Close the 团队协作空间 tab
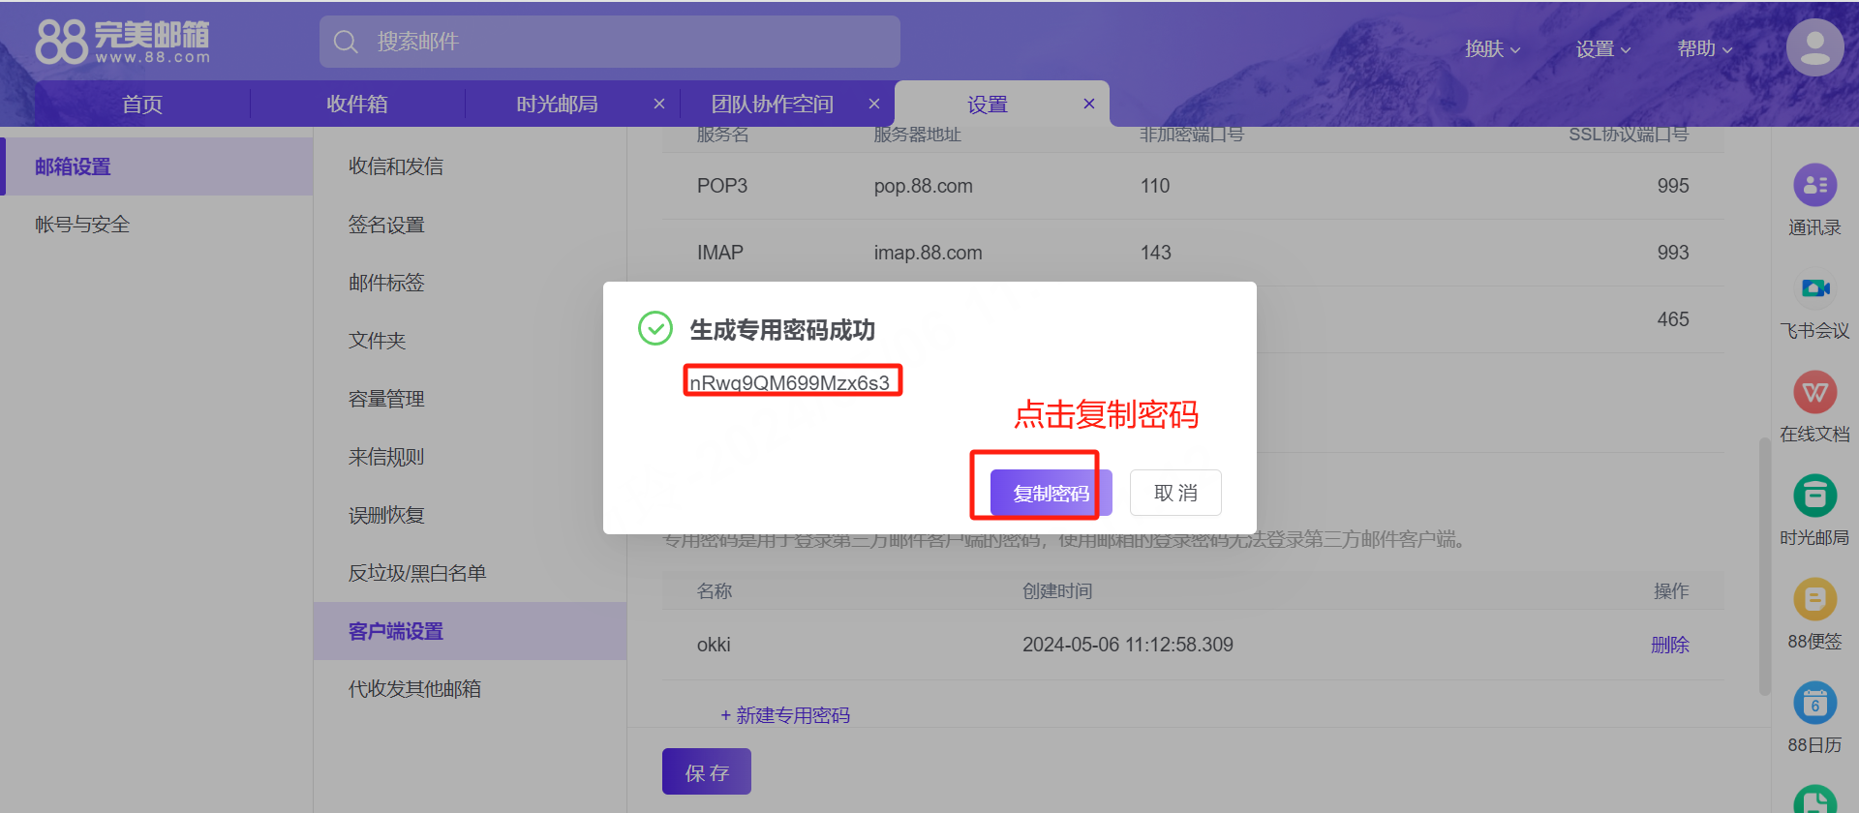The height and width of the screenshot is (813, 1859). point(874,104)
